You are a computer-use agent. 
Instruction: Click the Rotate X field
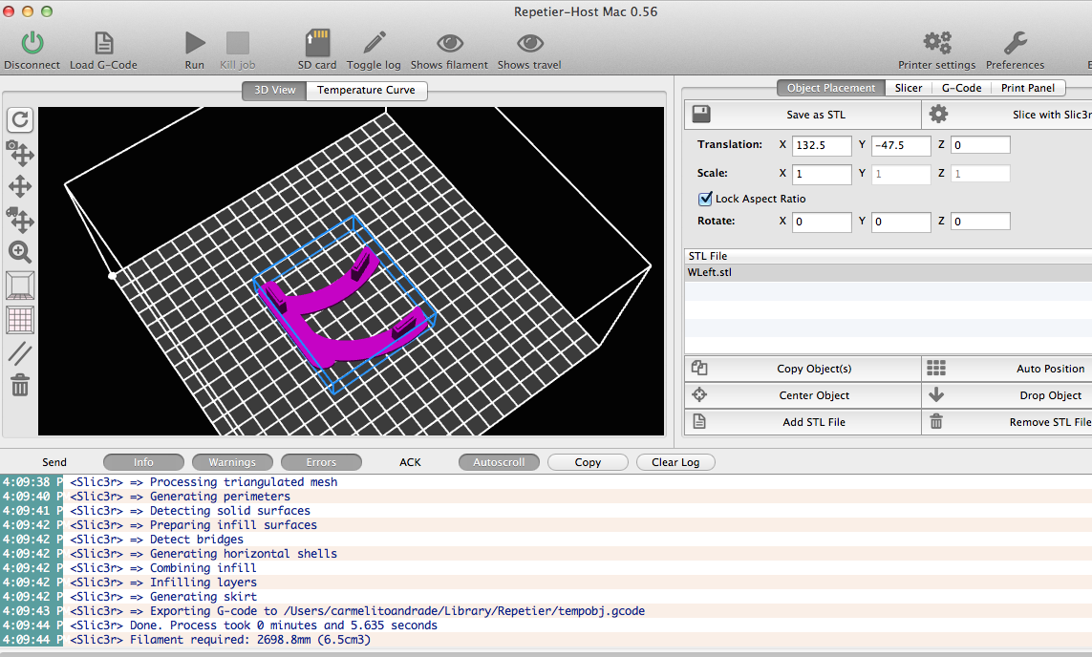(x=822, y=222)
